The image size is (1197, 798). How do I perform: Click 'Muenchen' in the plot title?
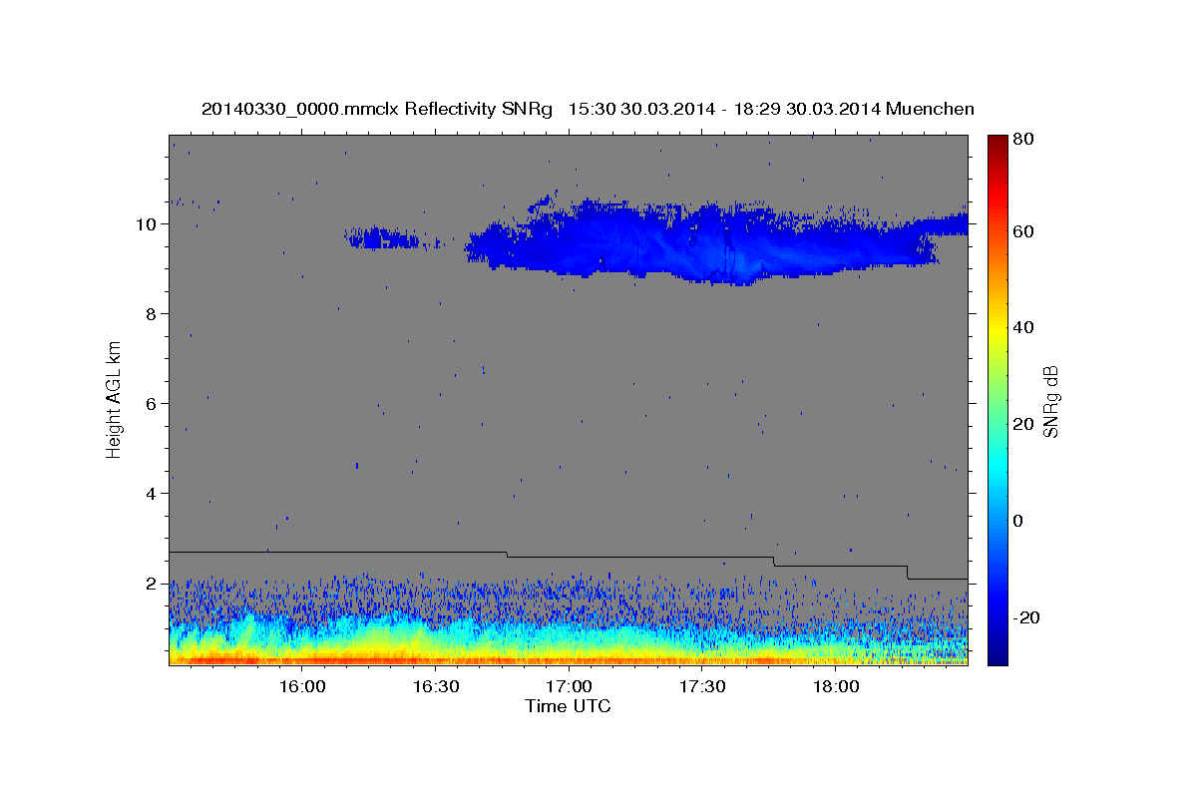[x=929, y=109]
